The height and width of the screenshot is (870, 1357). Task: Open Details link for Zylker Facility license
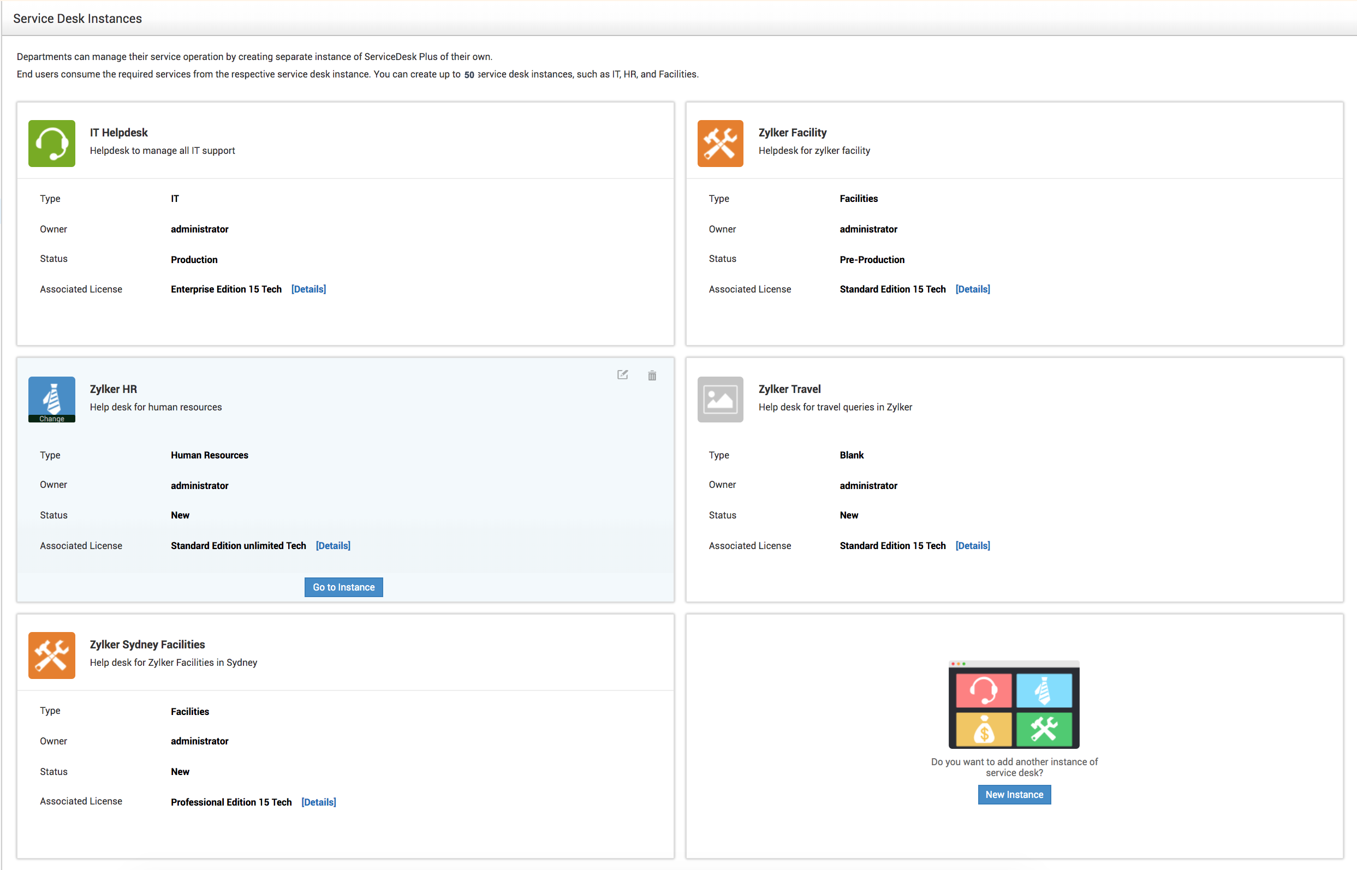tap(972, 289)
